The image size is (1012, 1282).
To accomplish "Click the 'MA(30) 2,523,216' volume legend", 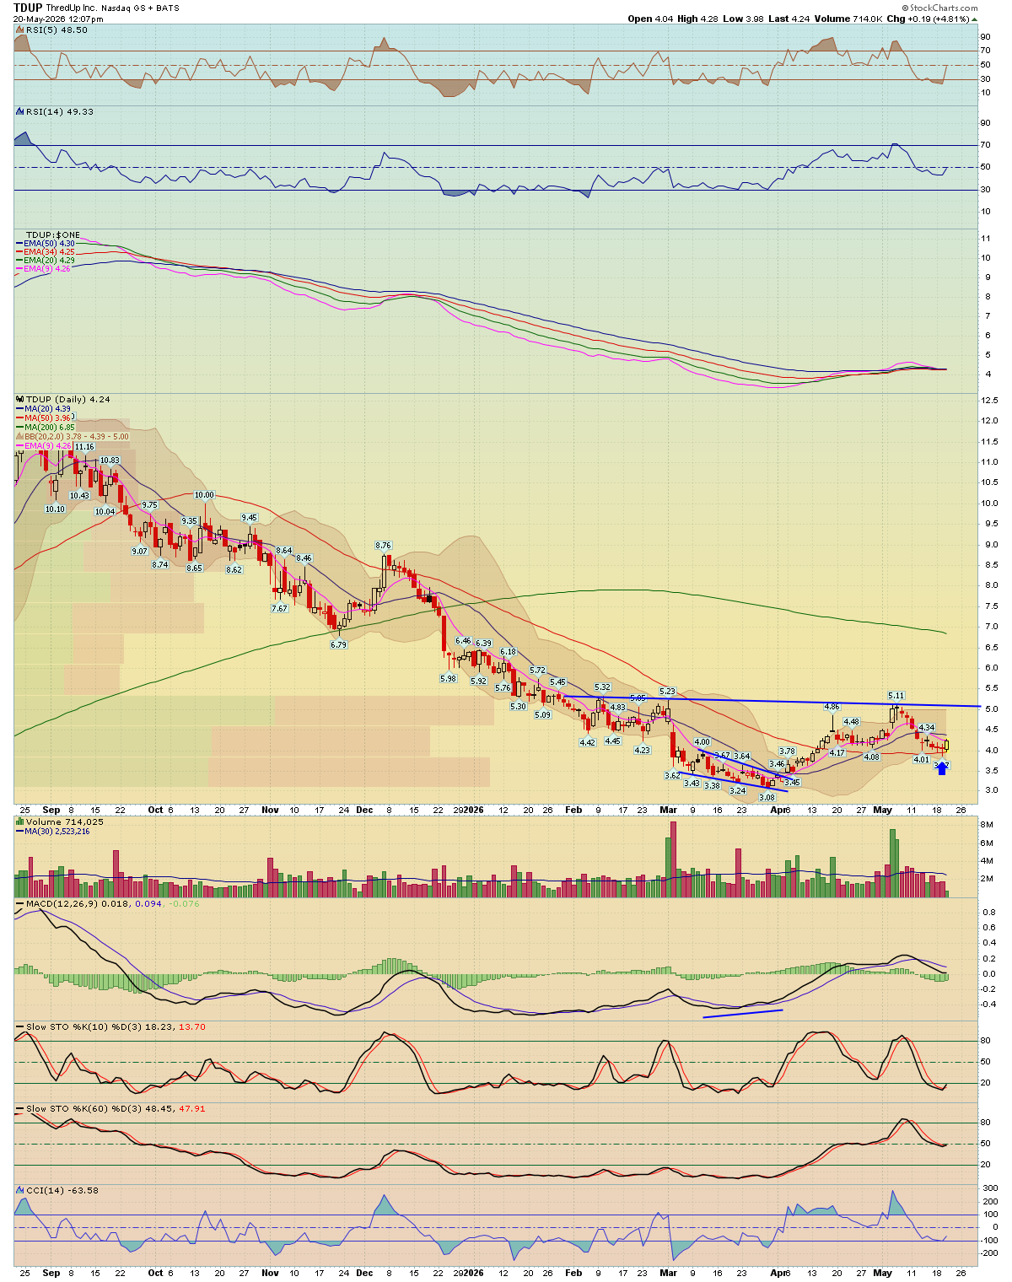I will [x=52, y=831].
